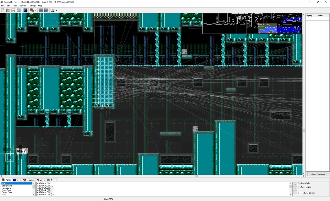330x201 pixels.
Task: Click the Panels tab brick icon
Action: click(3, 180)
